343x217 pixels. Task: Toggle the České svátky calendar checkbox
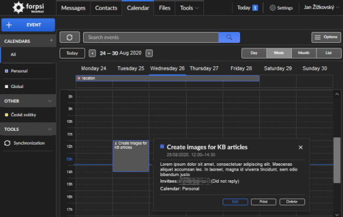(7, 115)
